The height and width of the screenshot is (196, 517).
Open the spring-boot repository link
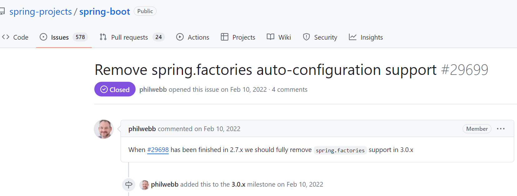click(x=105, y=12)
